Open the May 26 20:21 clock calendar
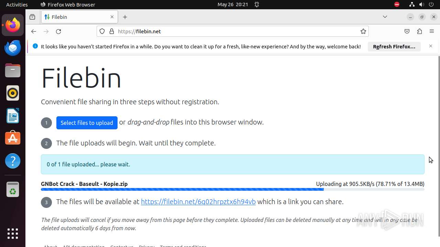The height and width of the screenshot is (247, 440). tap(233, 4)
